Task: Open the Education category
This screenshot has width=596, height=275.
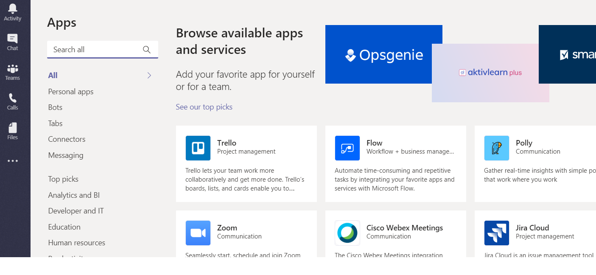Action: 64,227
